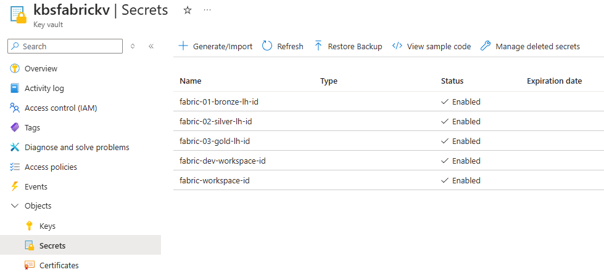Click the Key vault subtitle text
Screen dimensions: 604x275
tap(48, 25)
